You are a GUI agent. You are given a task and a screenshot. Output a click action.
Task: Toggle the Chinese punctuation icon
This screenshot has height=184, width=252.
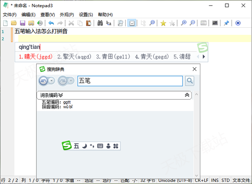tap(92, 146)
